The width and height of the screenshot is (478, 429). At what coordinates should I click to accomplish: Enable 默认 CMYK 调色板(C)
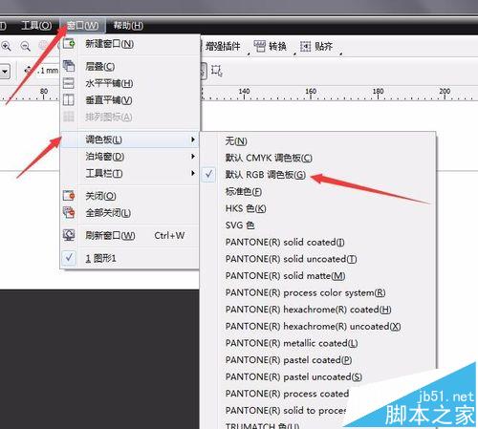pyautogui.click(x=269, y=158)
